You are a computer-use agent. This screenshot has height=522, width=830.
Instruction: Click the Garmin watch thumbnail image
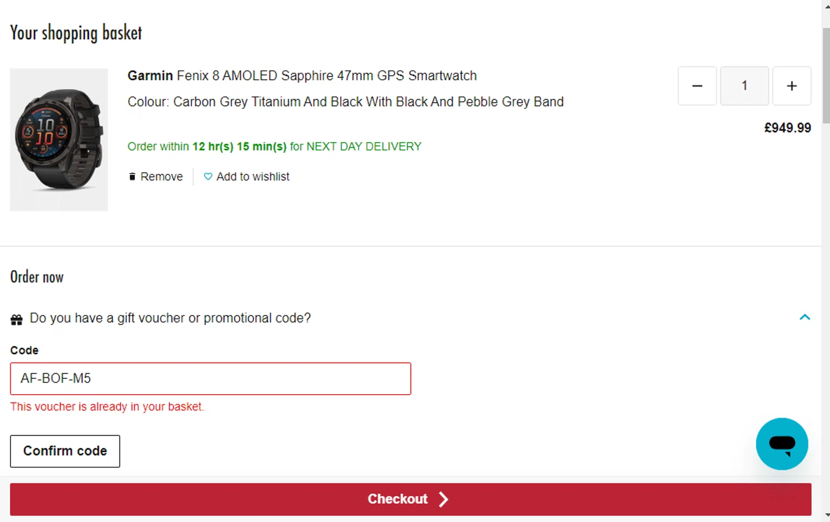tap(59, 139)
